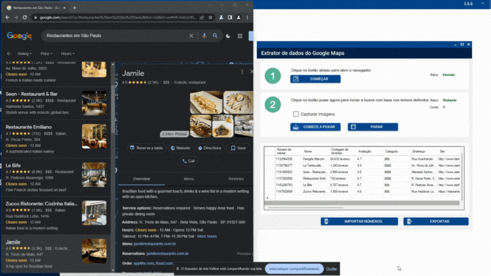Click Ocultar link in sharing bar
Viewport: 491px width, 276px height.
[x=331, y=269]
